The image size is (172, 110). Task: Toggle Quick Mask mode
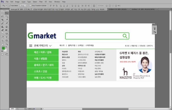point(2,54)
